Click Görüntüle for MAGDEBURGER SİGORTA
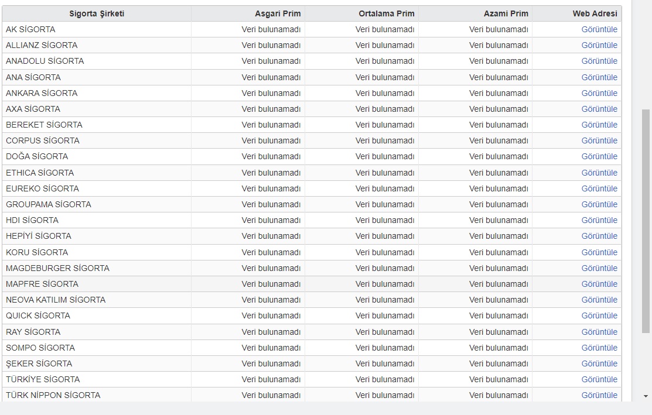This screenshot has width=652, height=415. click(599, 268)
